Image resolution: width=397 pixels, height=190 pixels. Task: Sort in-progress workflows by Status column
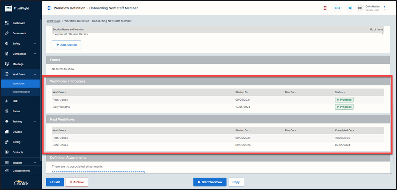pyautogui.click(x=339, y=92)
